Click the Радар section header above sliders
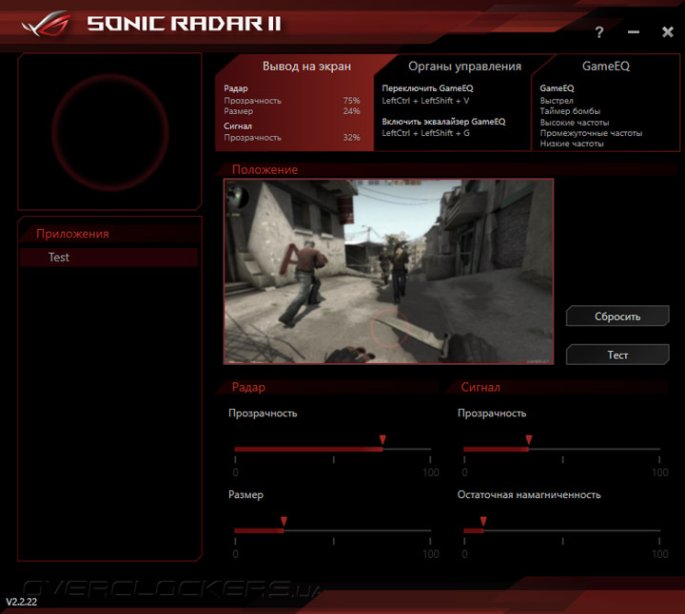This screenshot has height=614, width=685. coord(248,387)
